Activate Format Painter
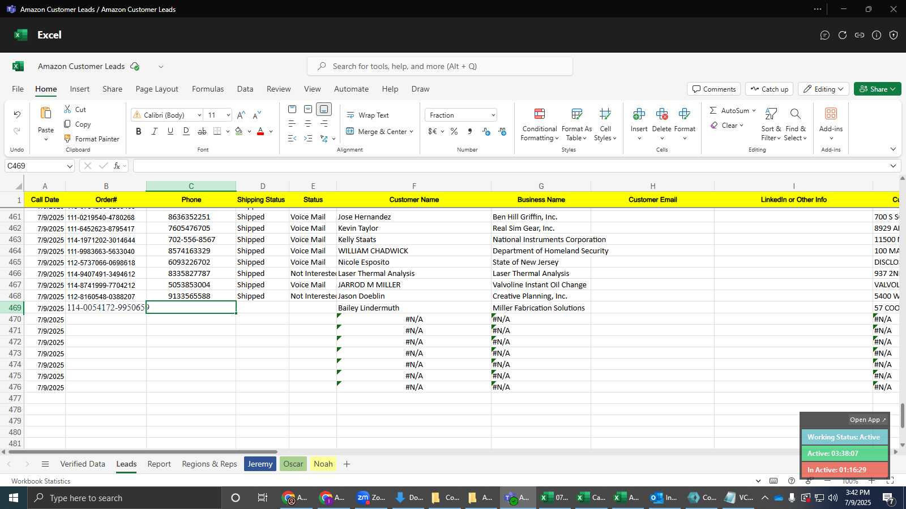 click(91, 139)
